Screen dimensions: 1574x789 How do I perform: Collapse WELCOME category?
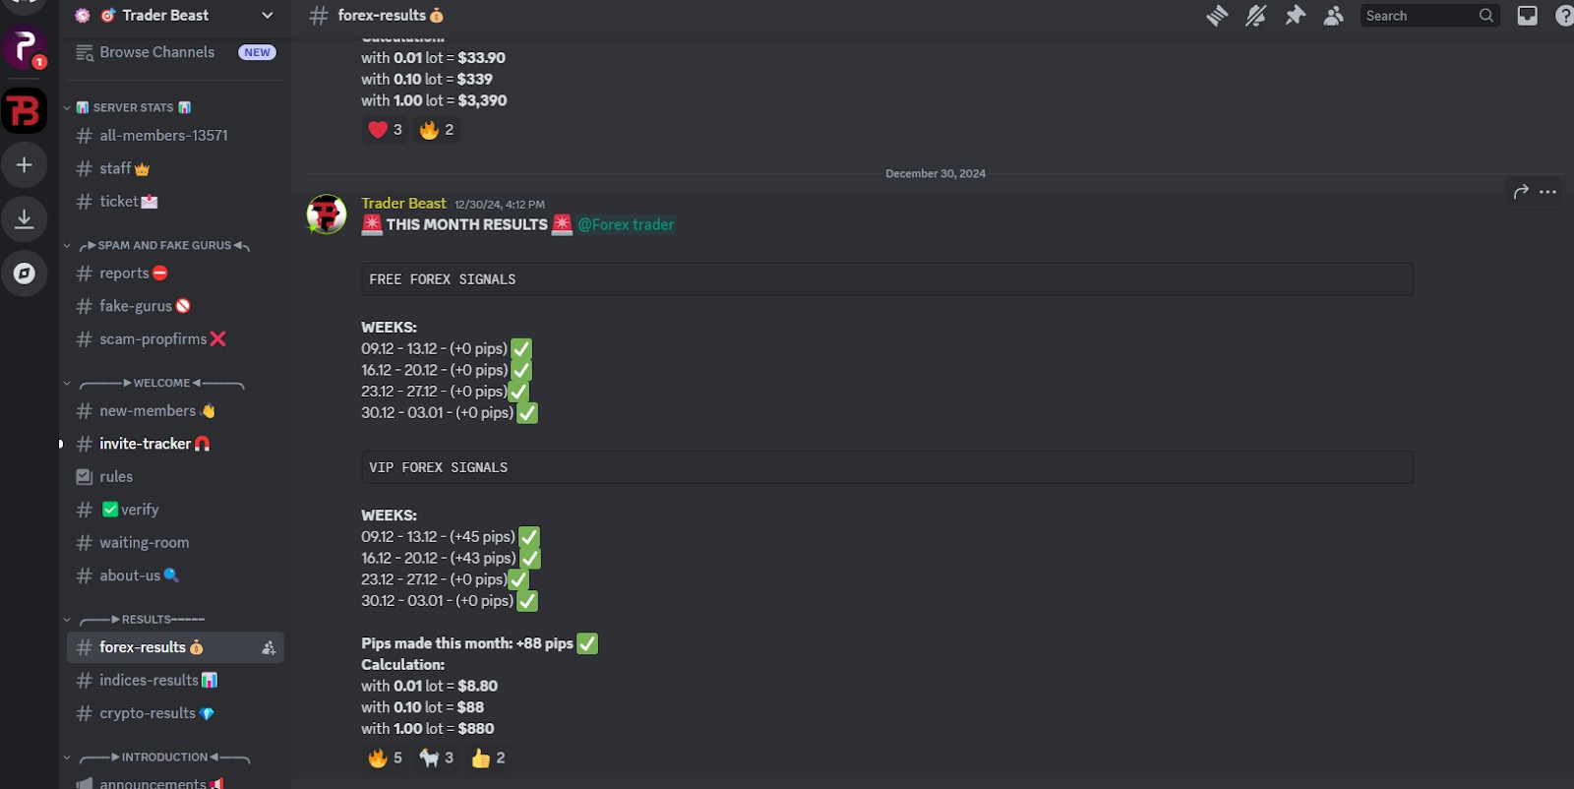[154, 383]
